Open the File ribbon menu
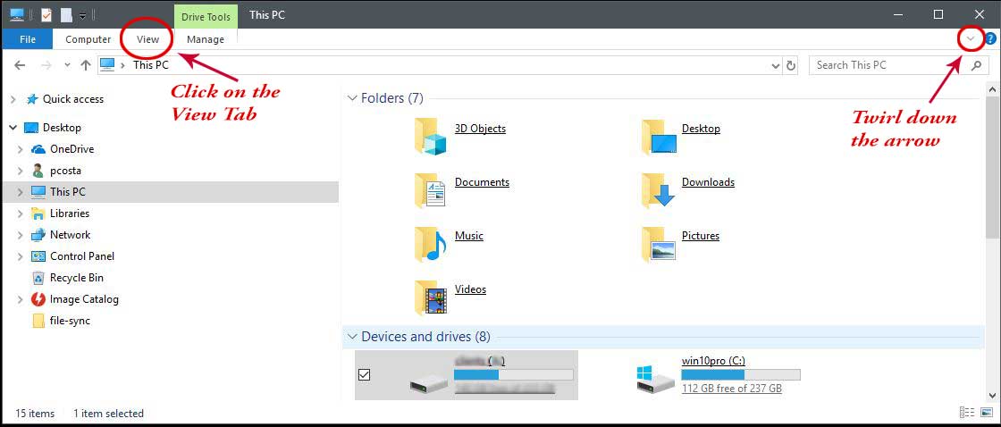The image size is (1001, 427). pyautogui.click(x=28, y=39)
